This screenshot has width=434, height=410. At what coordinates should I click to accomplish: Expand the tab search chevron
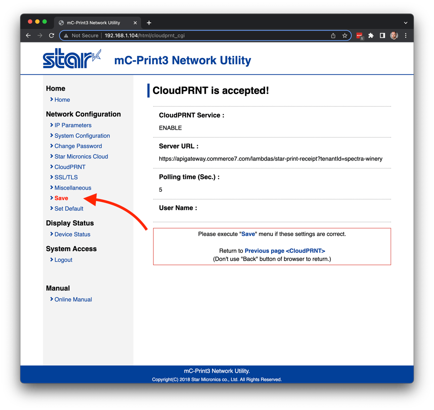406,23
